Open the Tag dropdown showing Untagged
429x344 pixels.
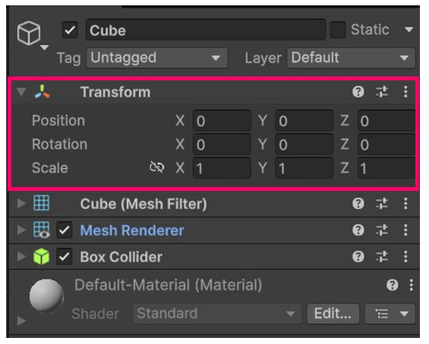coord(157,58)
